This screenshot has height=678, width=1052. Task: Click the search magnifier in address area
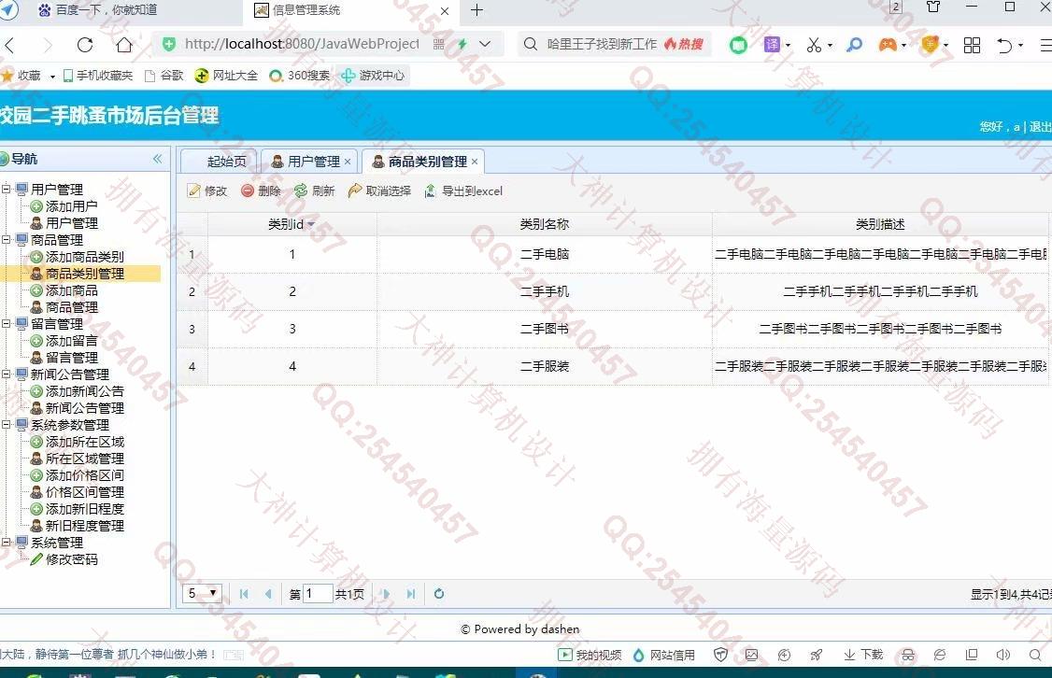(530, 44)
